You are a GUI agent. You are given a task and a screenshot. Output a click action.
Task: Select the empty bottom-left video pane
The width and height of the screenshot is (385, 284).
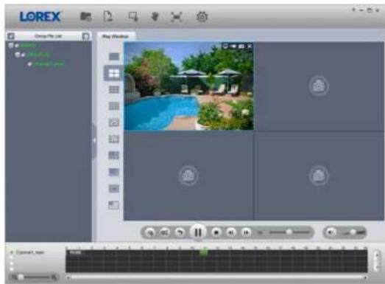click(x=188, y=176)
